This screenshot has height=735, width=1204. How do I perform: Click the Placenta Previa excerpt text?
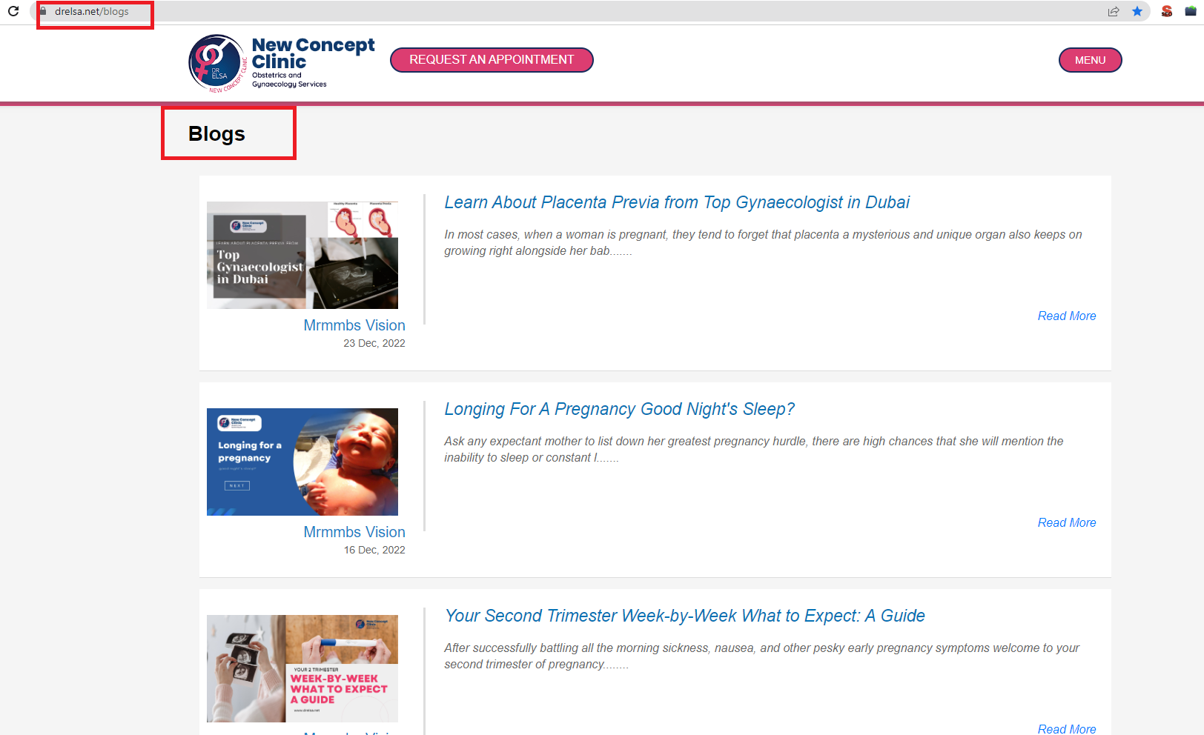pyautogui.click(x=763, y=242)
